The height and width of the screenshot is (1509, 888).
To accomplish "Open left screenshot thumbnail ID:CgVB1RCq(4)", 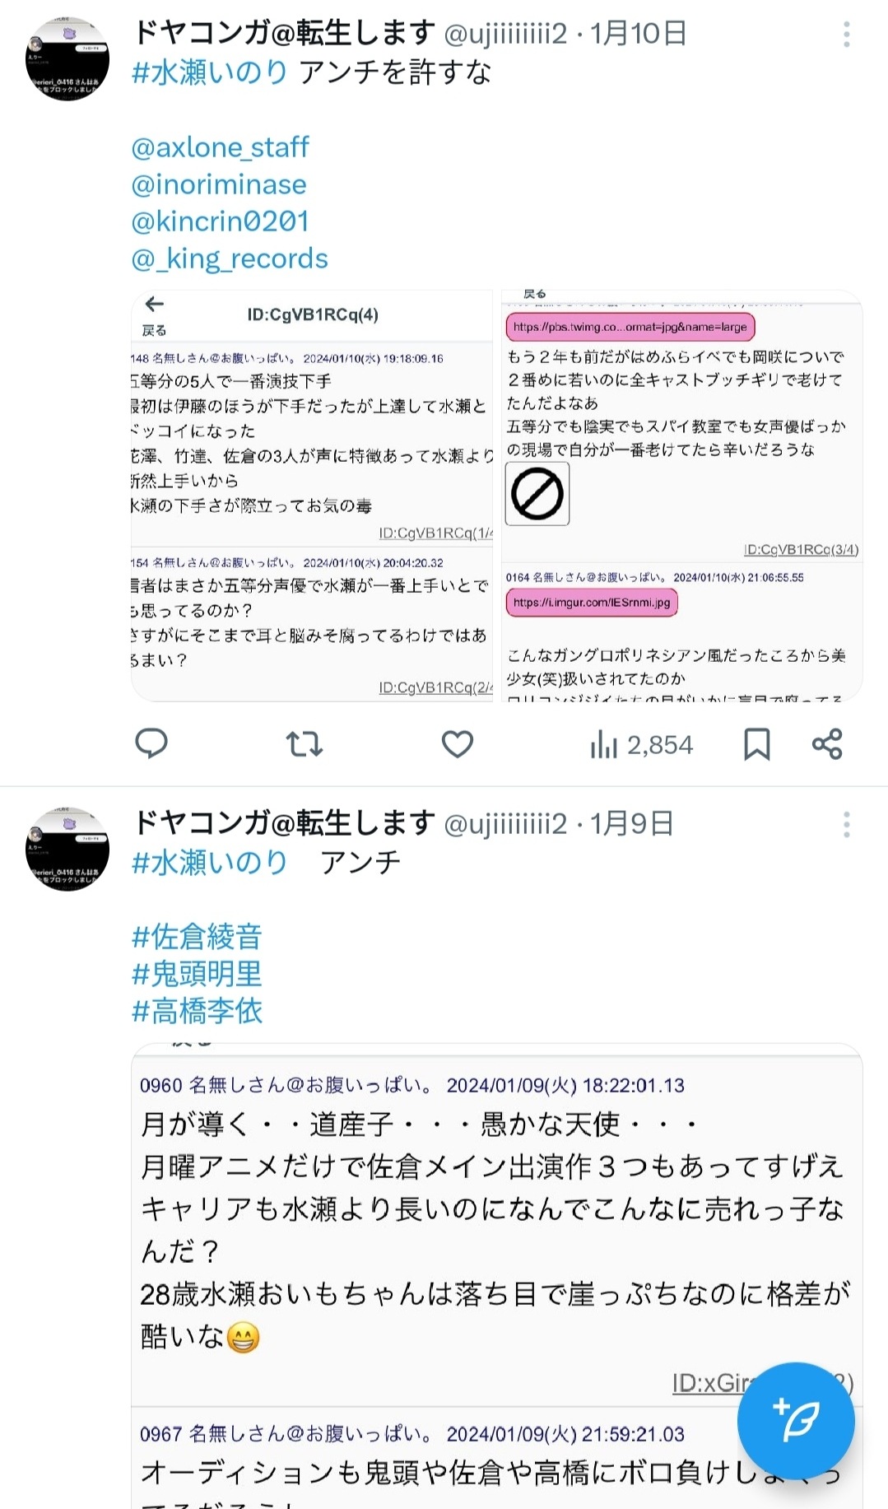I will (313, 496).
